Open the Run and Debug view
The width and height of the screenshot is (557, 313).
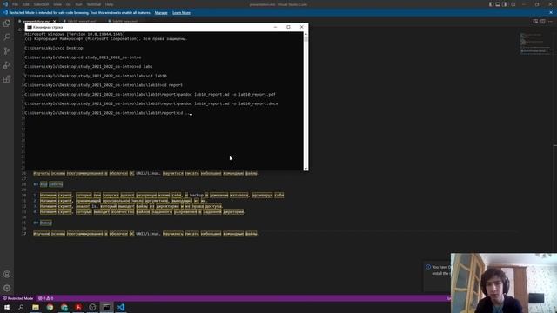pos(7,65)
